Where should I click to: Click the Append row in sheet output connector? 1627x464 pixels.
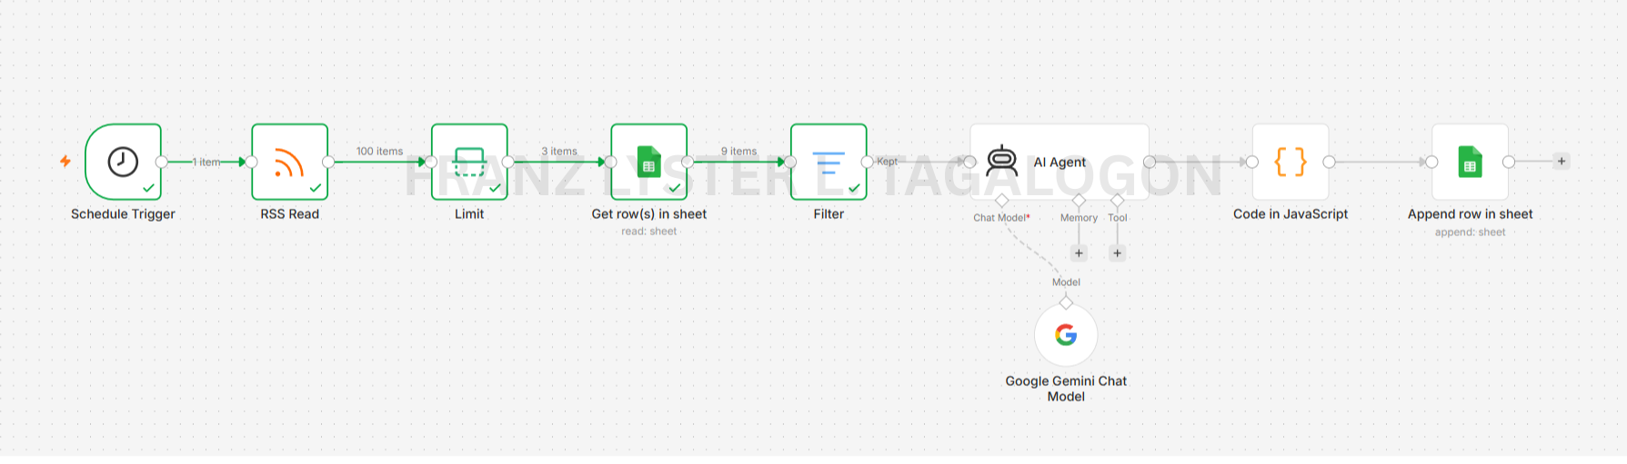click(1509, 162)
